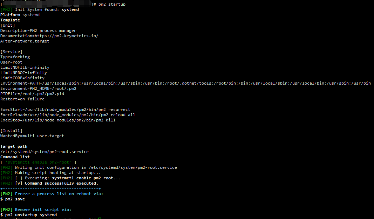Click the Environment=PATH line
374x219 pixels.
(x=185, y=83)
